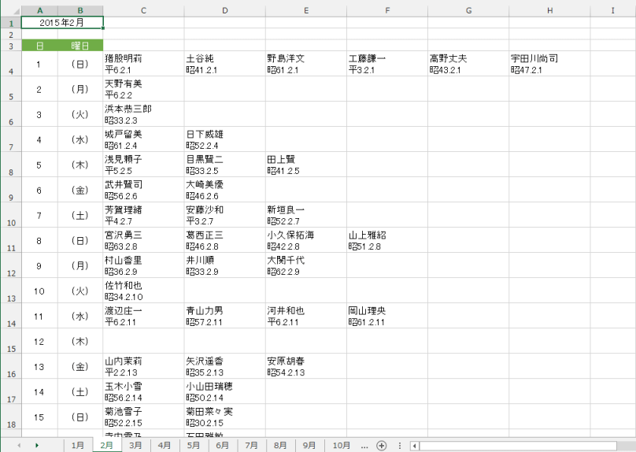The height and width of the screenshot is (452, 636).
Task: Open the 6月 sheet tab
Action: (222, 445)
